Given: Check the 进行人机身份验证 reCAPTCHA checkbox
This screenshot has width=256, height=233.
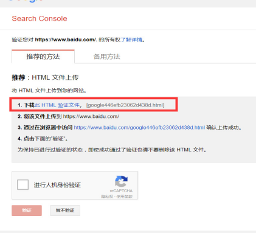Looking at the screenshot, I should (22, 185).
